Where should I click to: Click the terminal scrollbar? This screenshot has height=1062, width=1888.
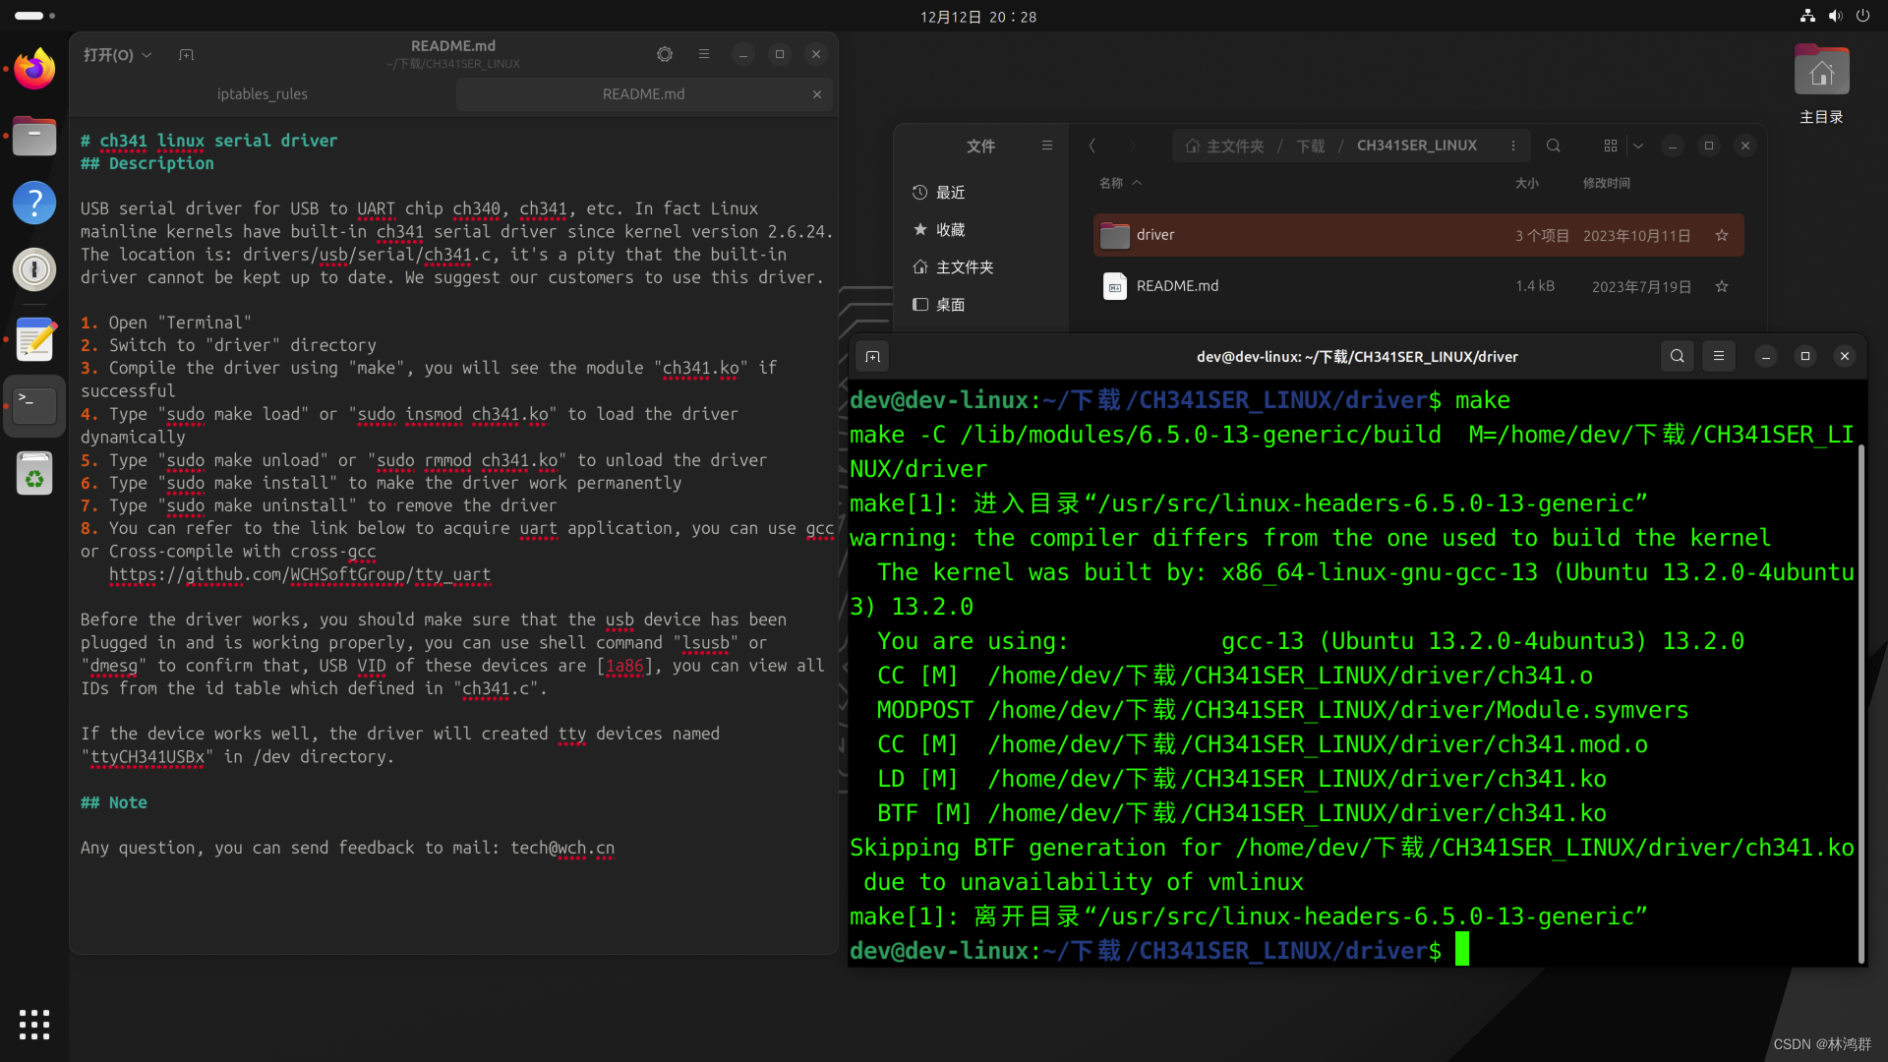(1861, 703)
